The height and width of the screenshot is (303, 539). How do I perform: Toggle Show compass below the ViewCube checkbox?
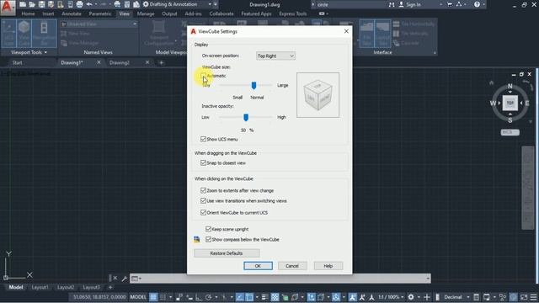tap(208, 239)
